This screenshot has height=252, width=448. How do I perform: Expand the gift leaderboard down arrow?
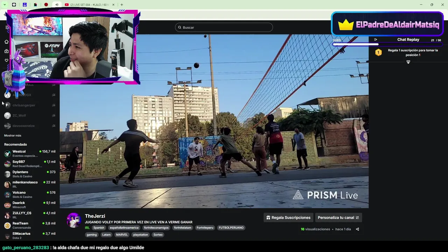click(408, 62)
